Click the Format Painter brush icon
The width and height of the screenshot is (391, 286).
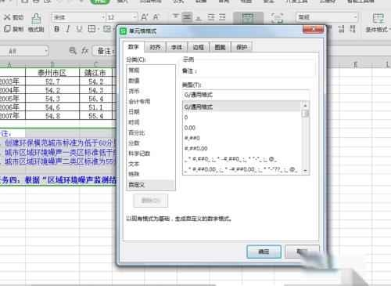36,19
